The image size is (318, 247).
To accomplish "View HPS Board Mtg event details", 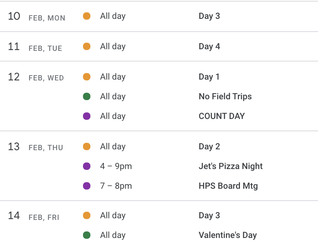I will [x=228, y=186].
